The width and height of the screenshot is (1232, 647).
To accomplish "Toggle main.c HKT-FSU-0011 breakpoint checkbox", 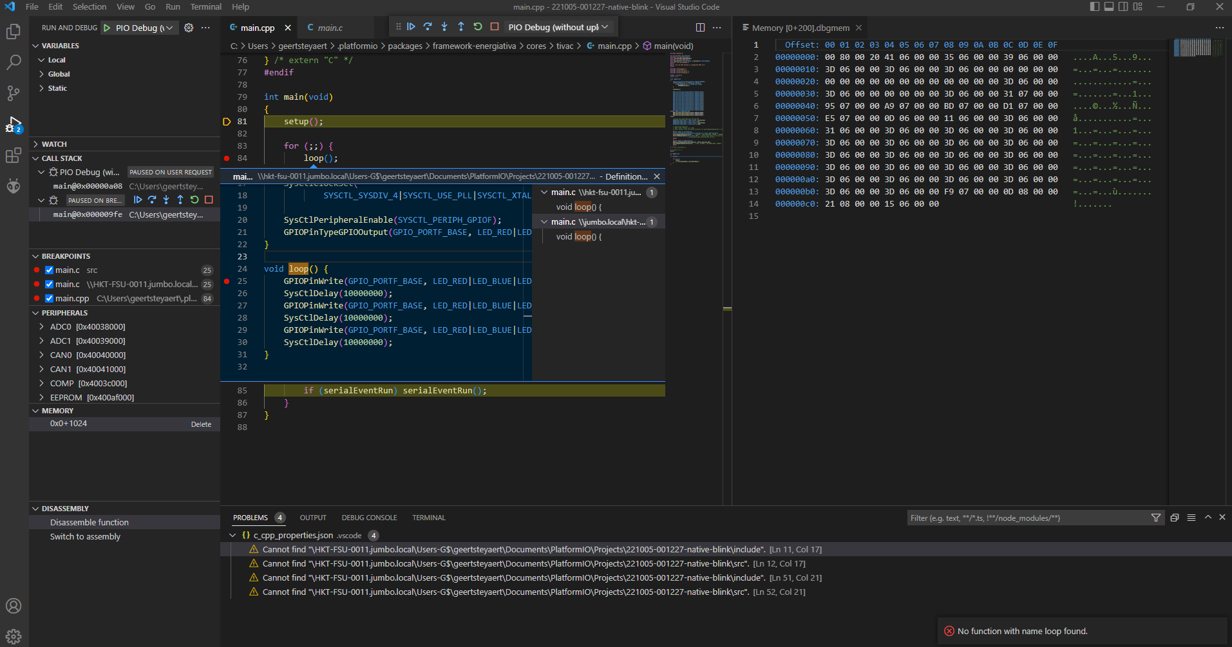I will [x=49, y=285].
